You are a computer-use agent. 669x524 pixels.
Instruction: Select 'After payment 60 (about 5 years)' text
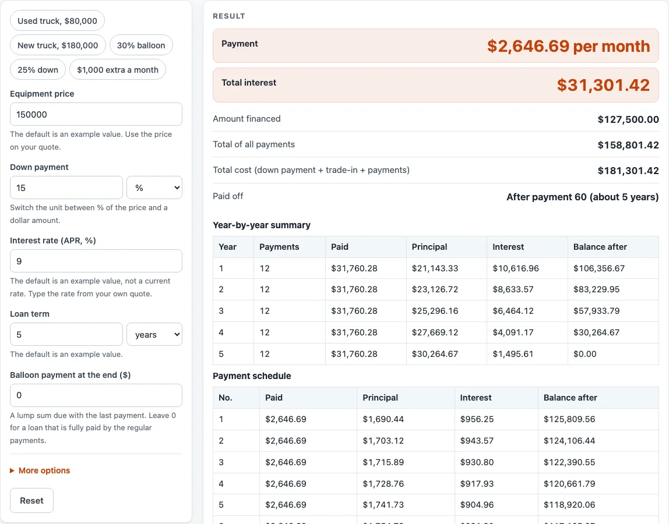(x=582, y=197)
